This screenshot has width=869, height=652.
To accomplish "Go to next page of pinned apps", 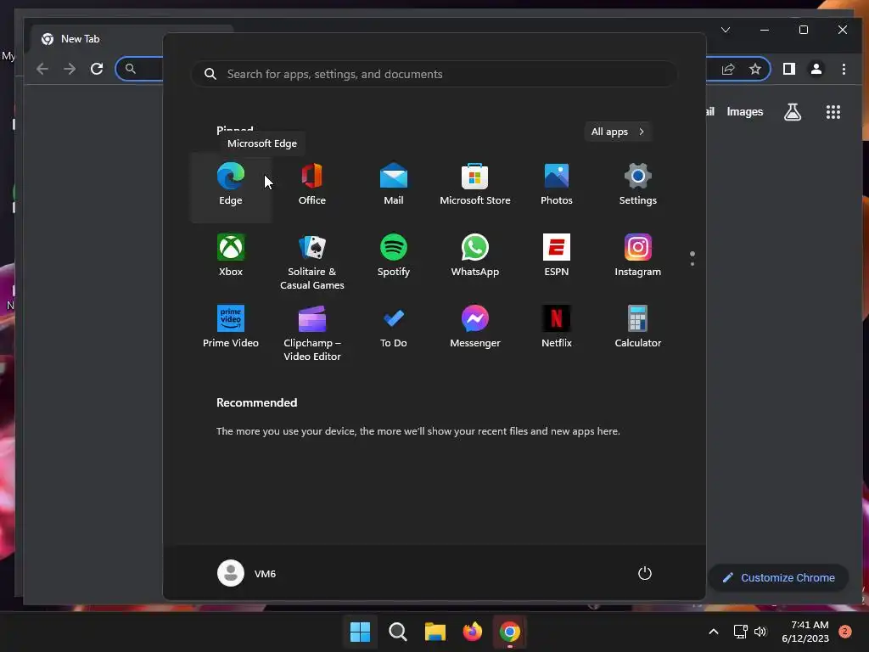I will 692,264.
